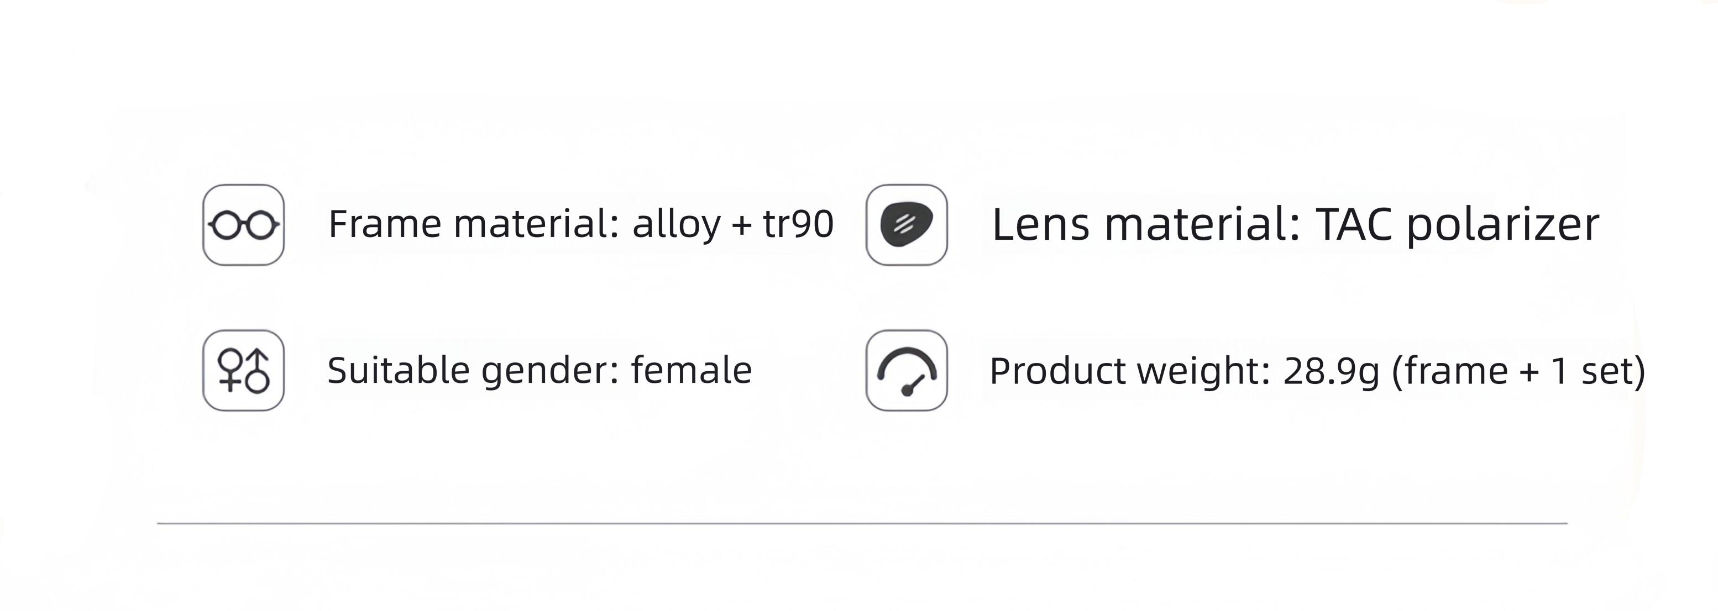
Task: Click the male arrow symbol in gender icon
Action: click(258, 371)
